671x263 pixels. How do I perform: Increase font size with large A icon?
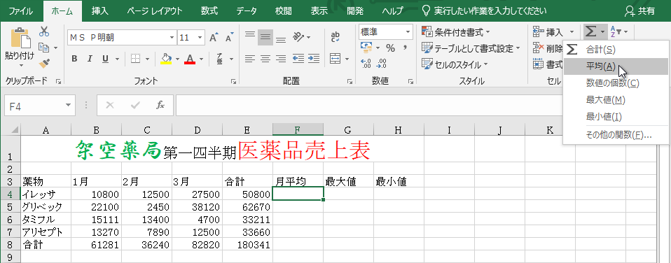point(214,38)
